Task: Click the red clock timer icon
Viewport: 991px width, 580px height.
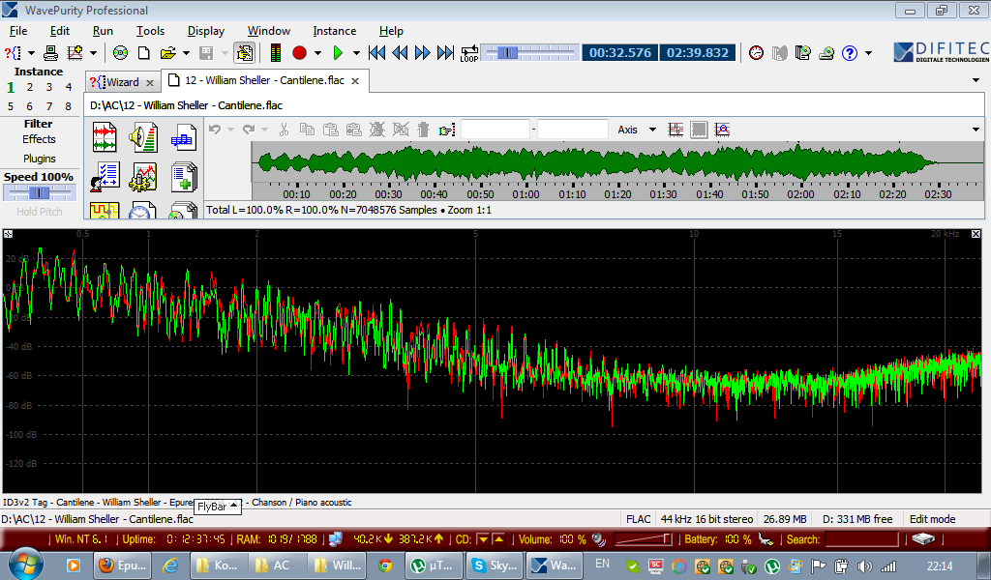Action: click(x=756, y=52)
